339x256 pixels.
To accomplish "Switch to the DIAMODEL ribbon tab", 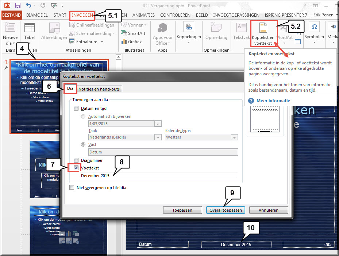I will (x=37, y=15).
